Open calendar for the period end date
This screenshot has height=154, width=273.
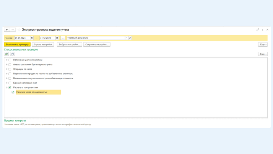click(x=57, y=38)
